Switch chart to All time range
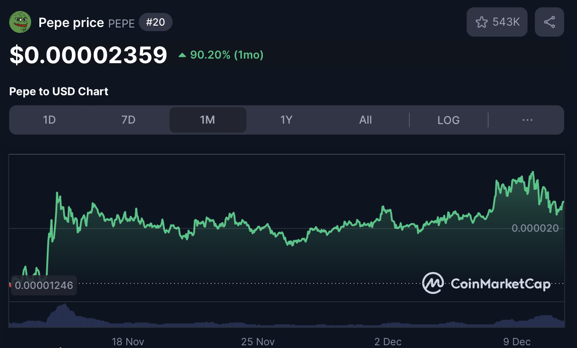 pos(365,120)
